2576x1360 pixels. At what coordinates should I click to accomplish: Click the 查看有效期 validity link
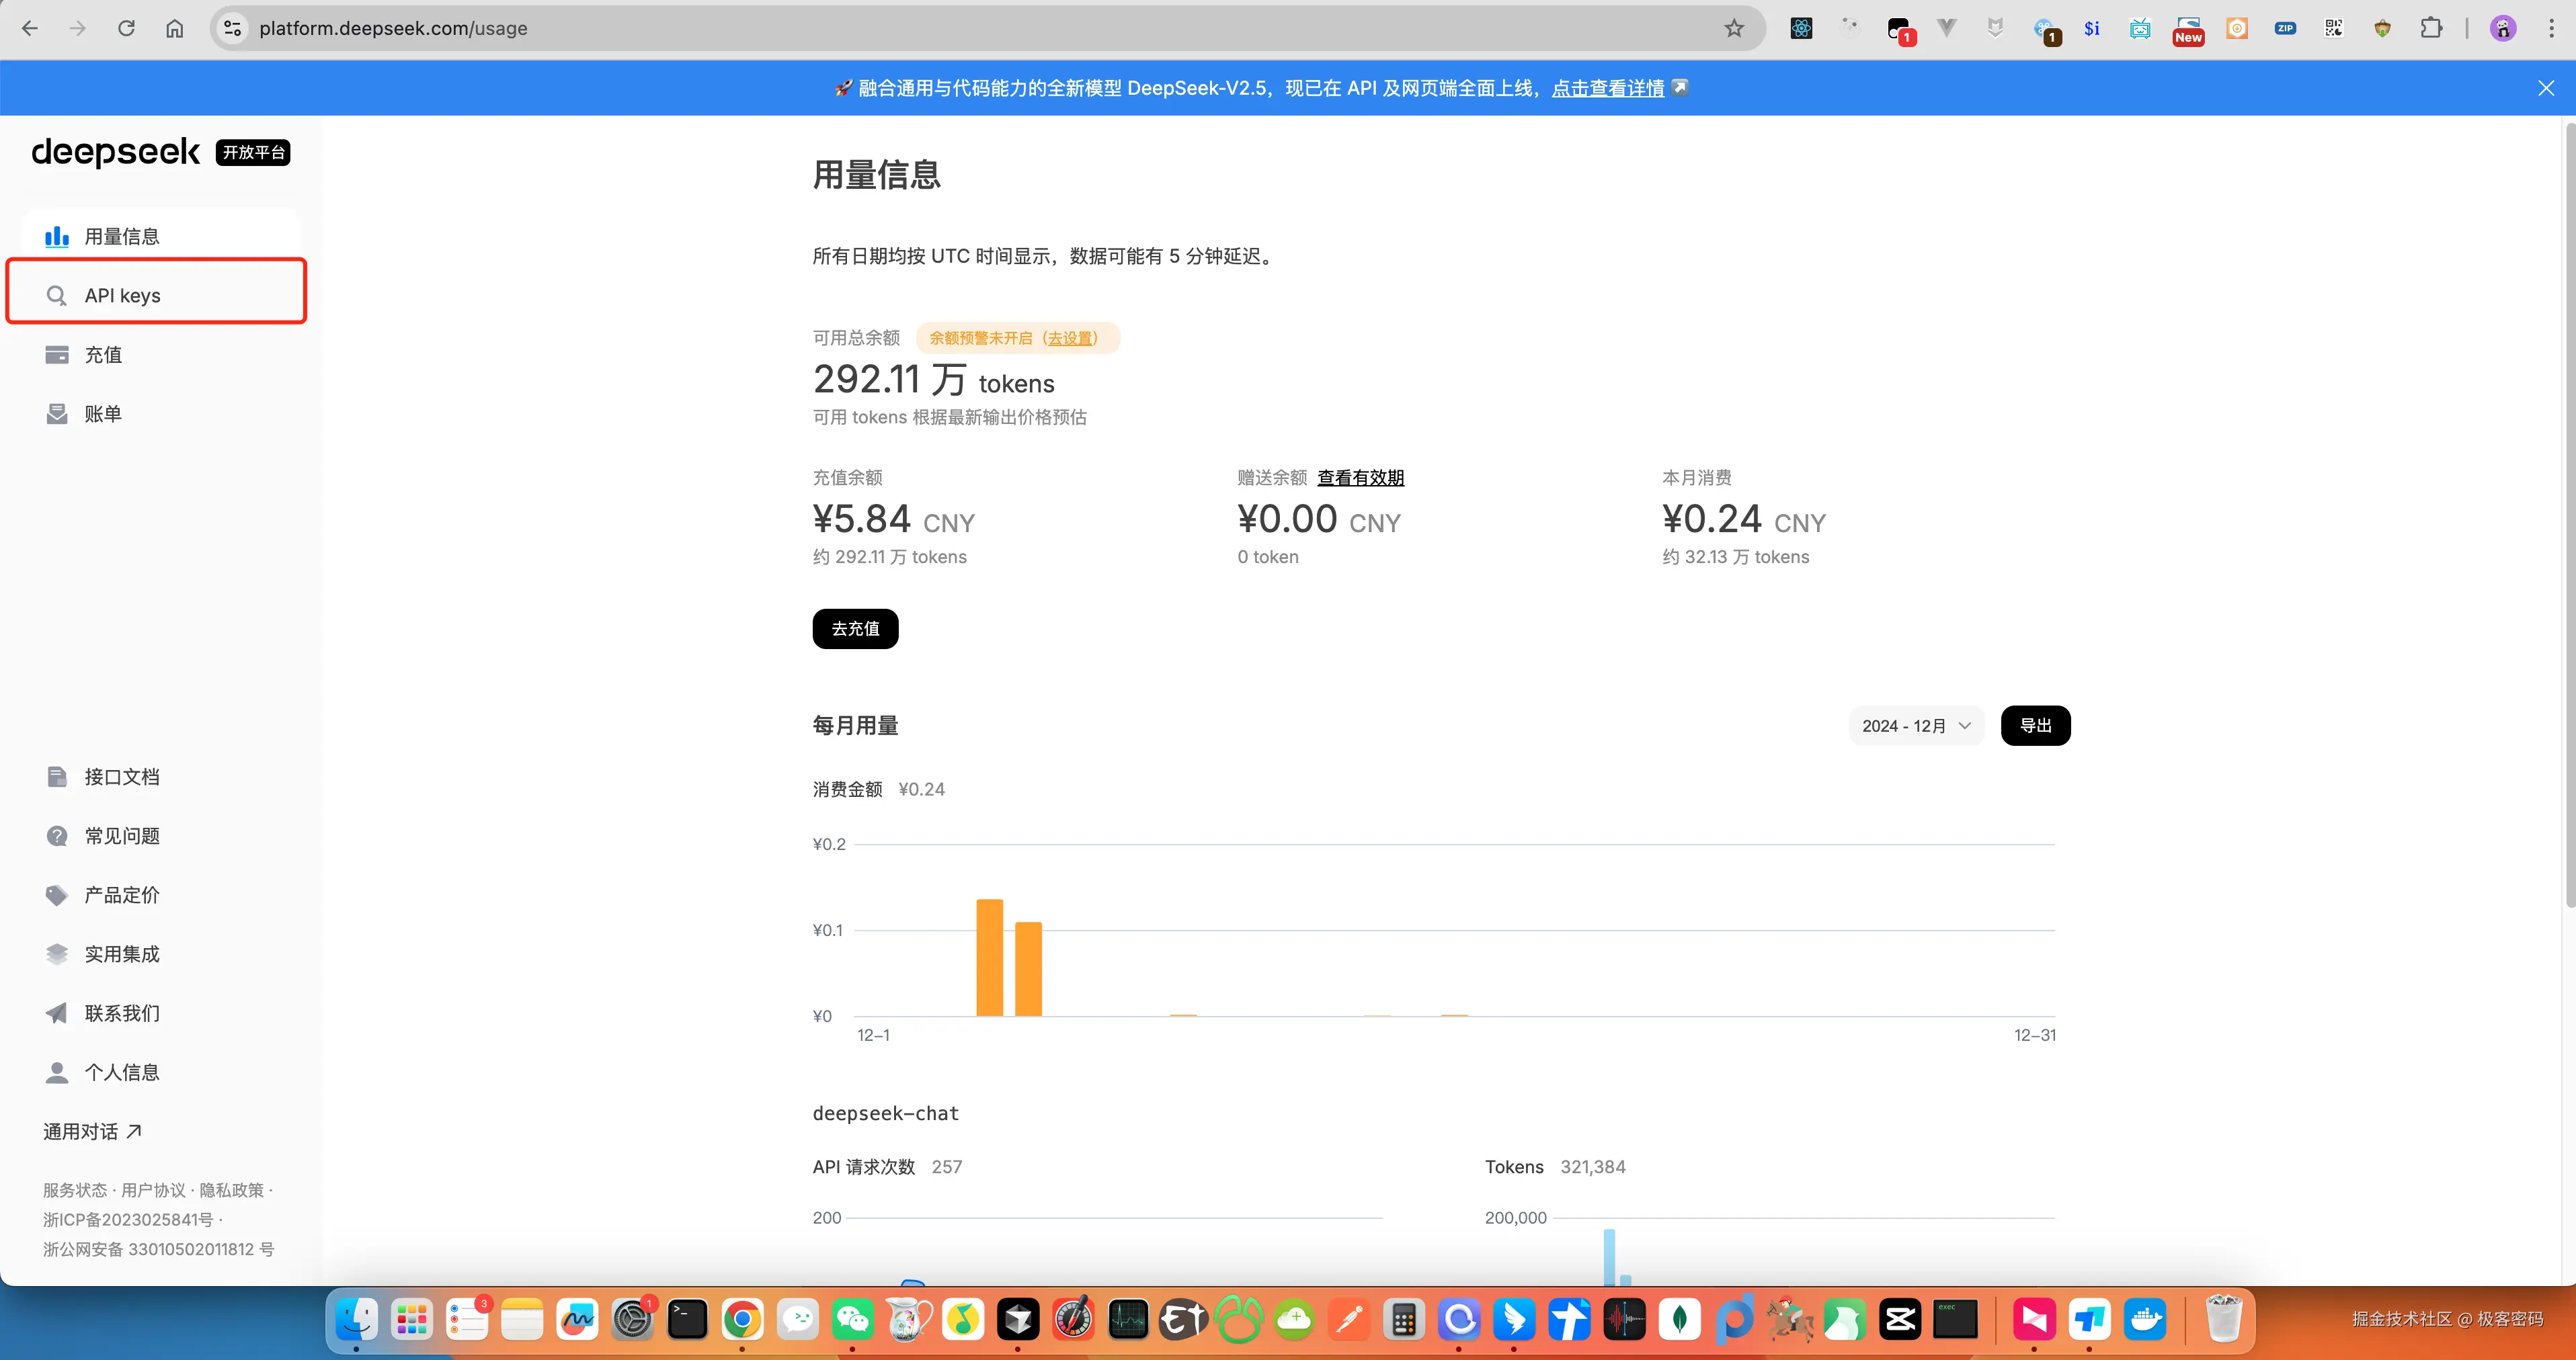pyautogui.click(x=1360, y=478)
